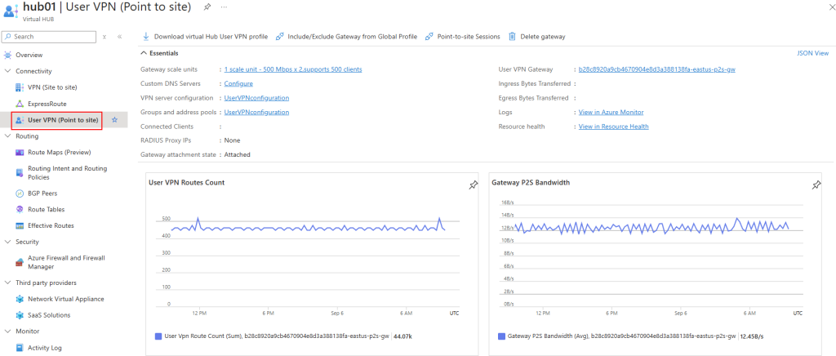Open the more options ellipsis beside title

click(x=224, y=7)
